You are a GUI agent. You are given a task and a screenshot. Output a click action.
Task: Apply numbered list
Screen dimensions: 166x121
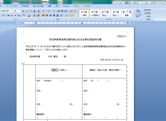(49, 11)
